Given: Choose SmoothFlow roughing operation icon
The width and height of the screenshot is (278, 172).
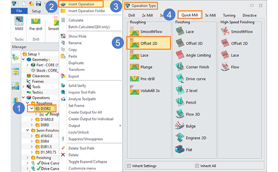Looking at the screenshot, I should coord(134,32).
